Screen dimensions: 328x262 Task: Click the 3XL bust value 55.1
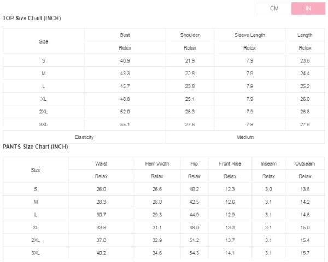(x=125, y=125)
